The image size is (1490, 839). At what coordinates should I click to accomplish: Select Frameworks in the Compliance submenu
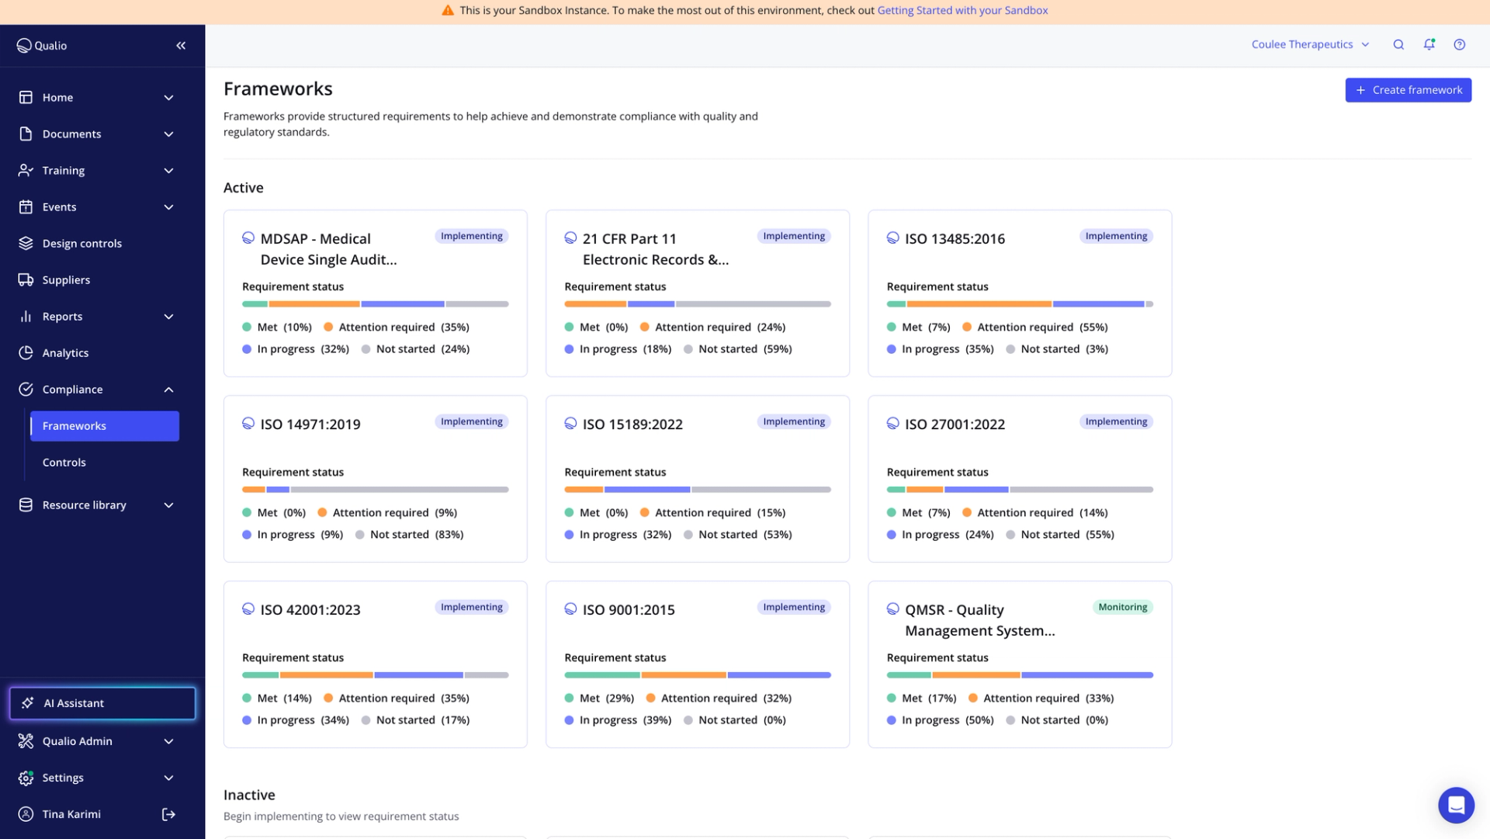click(x=105, y=426)
